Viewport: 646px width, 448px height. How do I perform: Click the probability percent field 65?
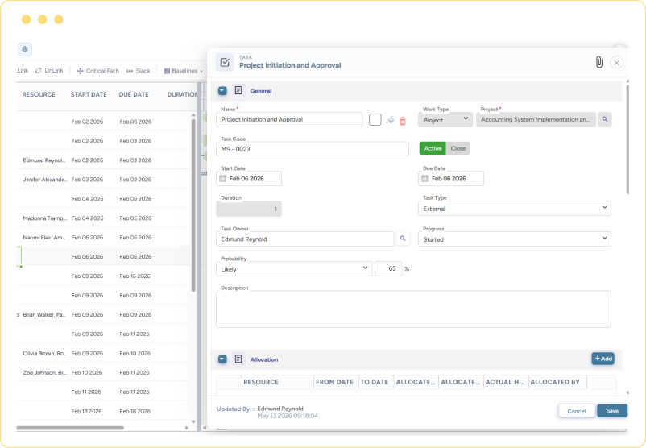point(388,268)
